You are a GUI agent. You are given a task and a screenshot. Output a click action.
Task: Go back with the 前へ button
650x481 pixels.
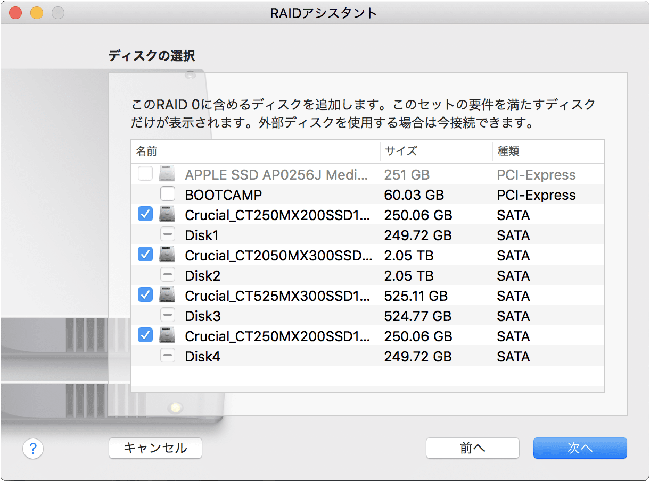tap(473, 448)
